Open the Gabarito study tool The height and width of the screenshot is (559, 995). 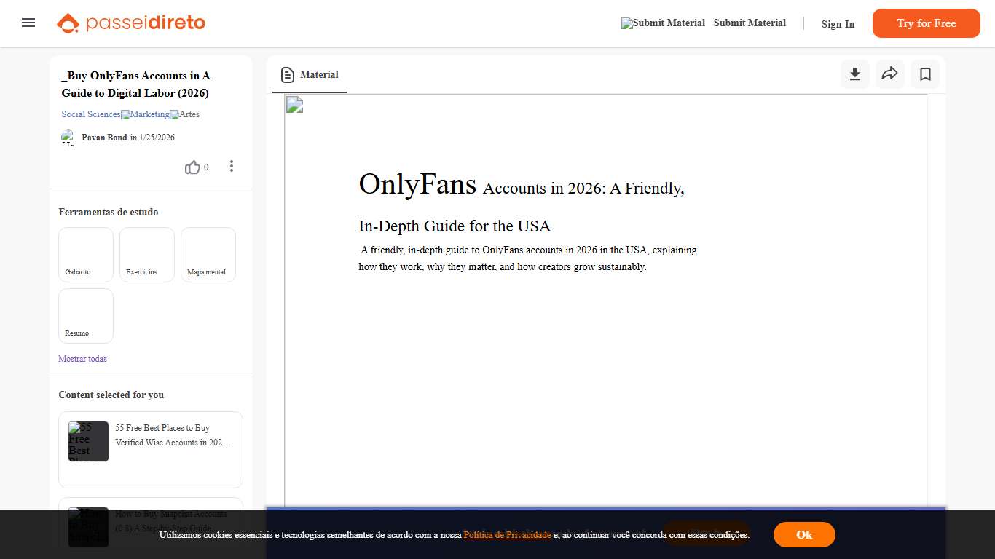[x=85, y=254]
